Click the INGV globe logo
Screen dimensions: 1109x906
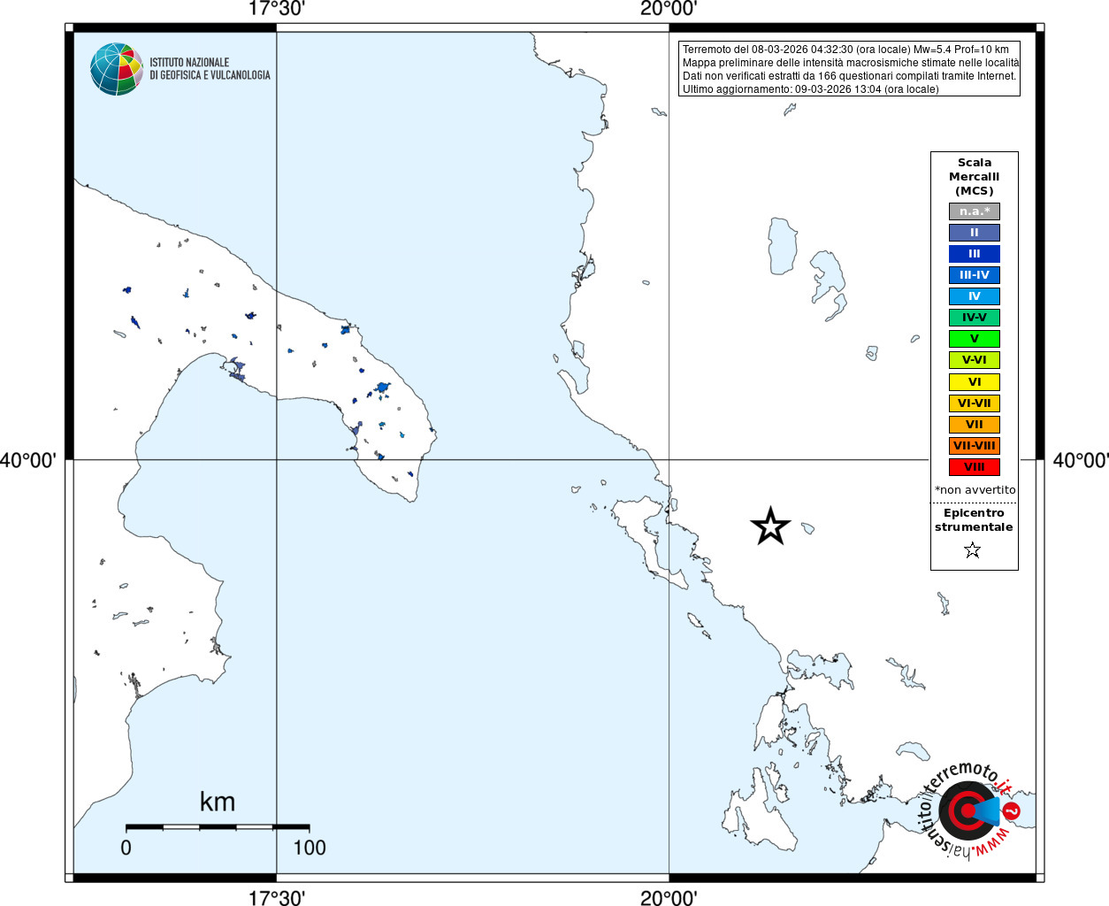(x=117, y=69)
